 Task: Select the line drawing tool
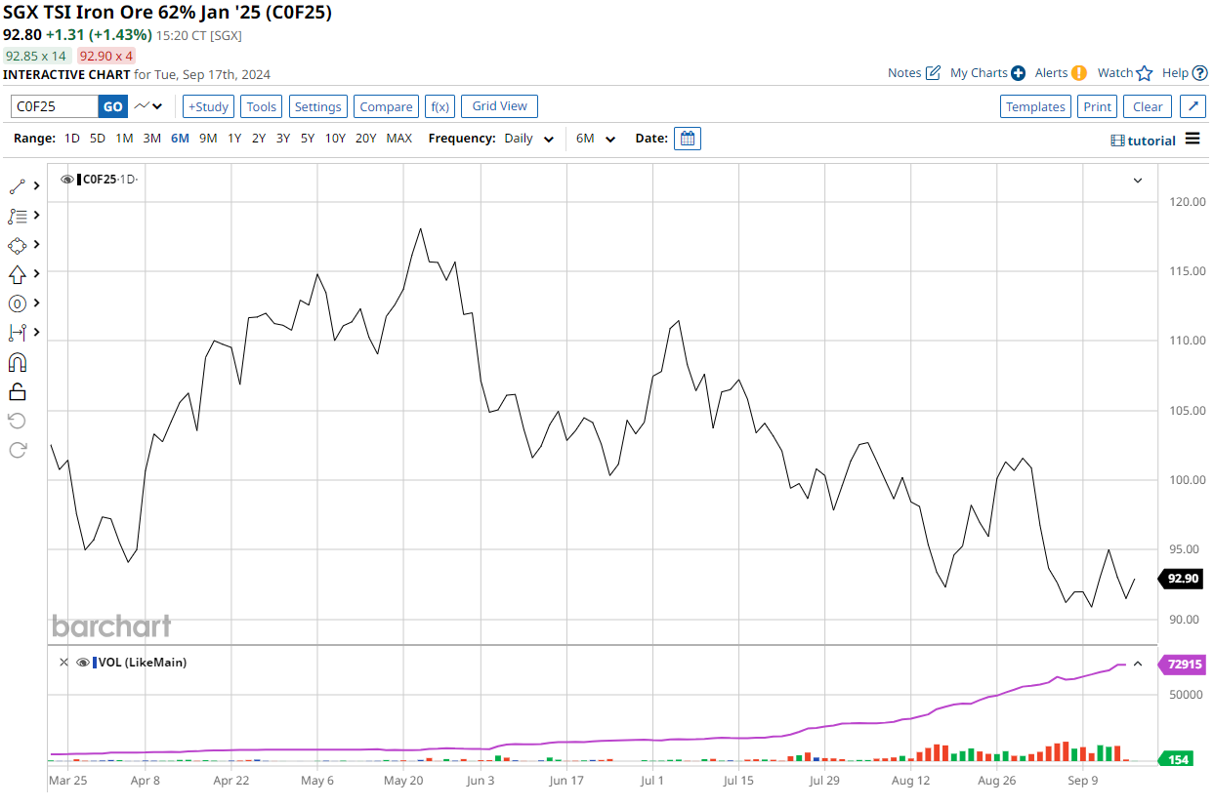(18, 185)
